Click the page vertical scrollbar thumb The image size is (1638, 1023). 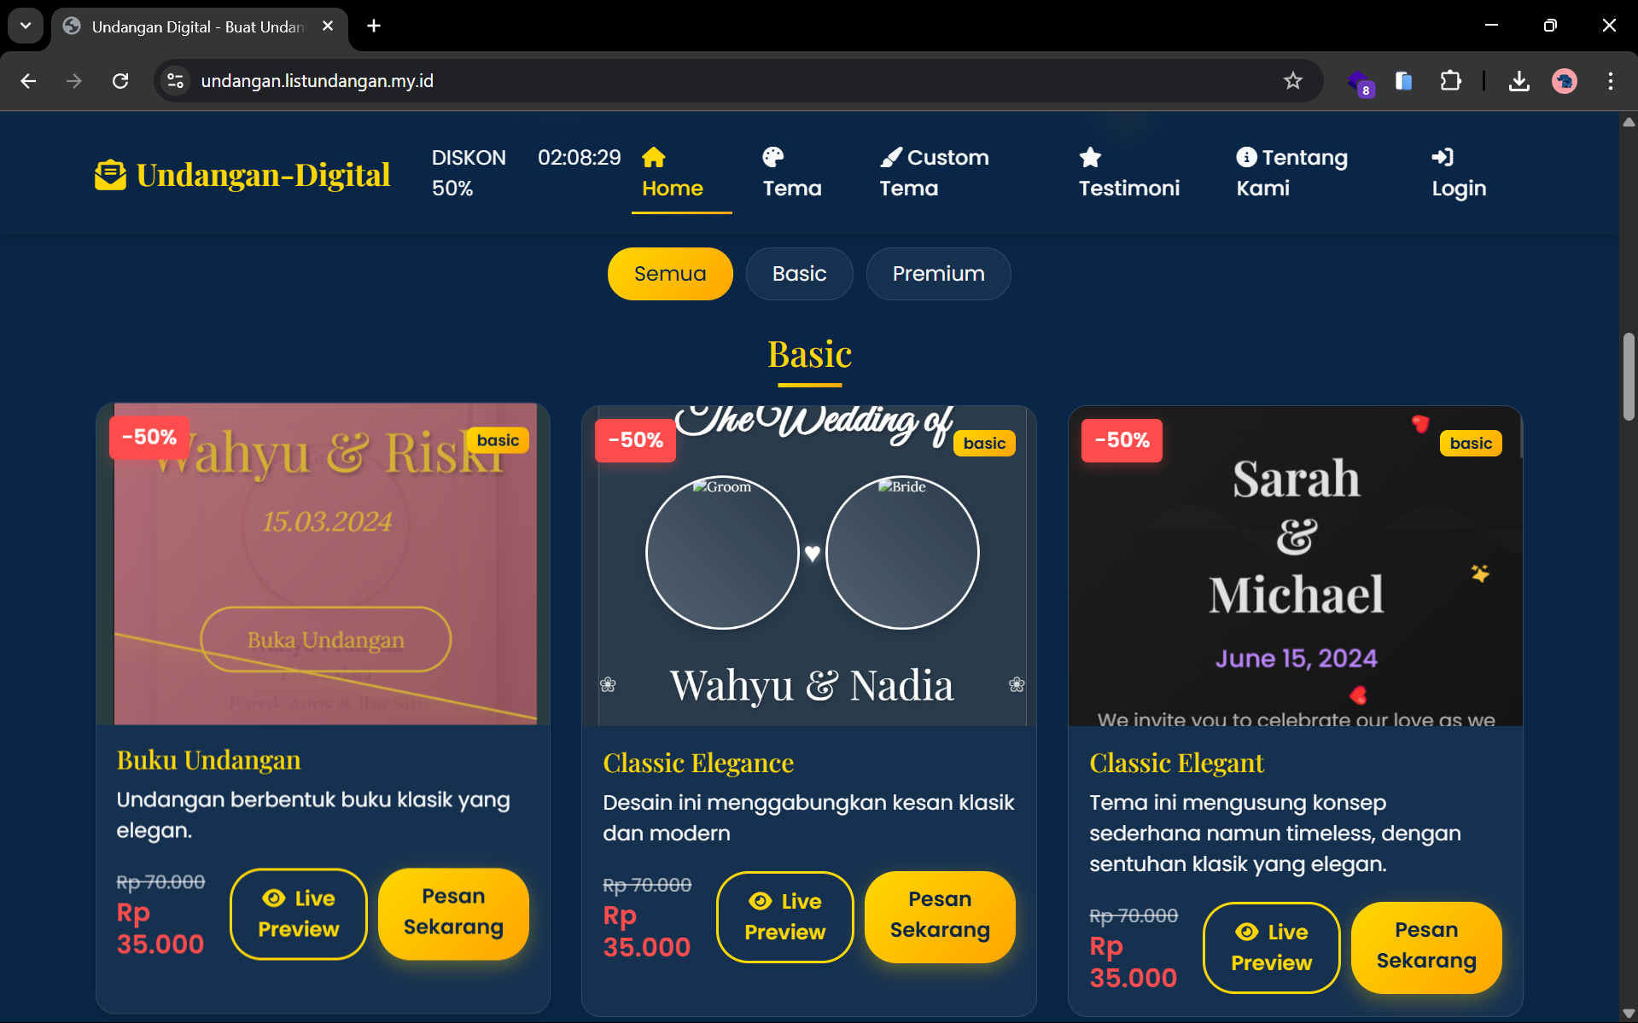click(x=1629, y=376)
